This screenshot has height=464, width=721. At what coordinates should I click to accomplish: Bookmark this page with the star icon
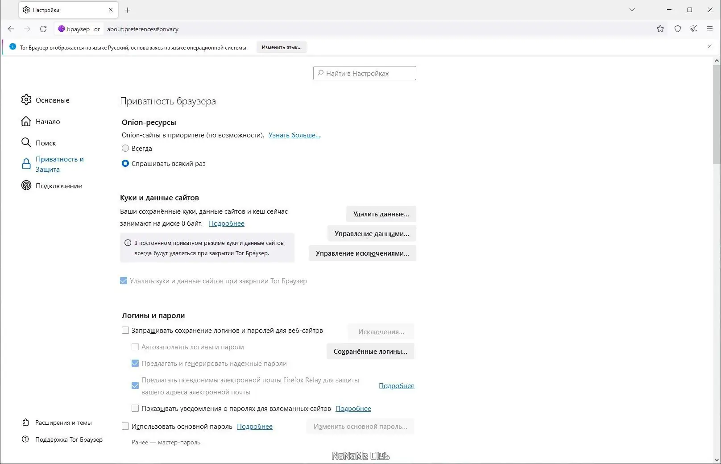point(660,29)
